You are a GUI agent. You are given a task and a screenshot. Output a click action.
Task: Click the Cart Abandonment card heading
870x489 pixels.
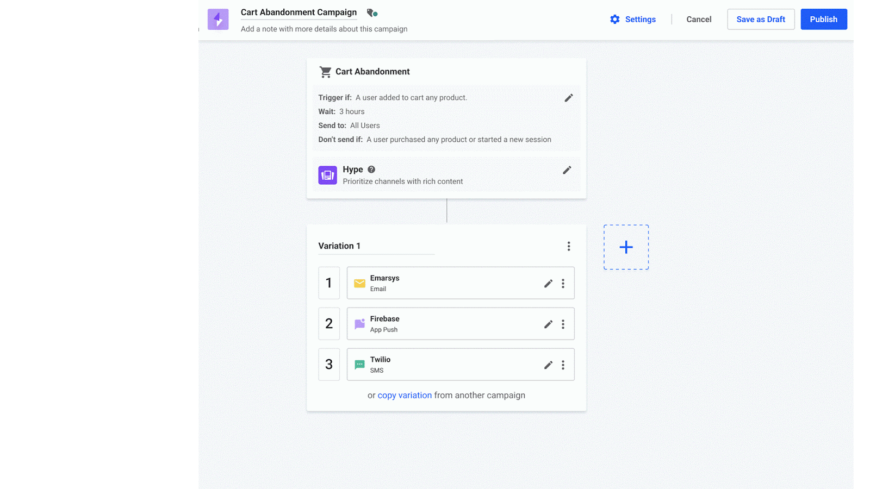click(x=372, y=72)
